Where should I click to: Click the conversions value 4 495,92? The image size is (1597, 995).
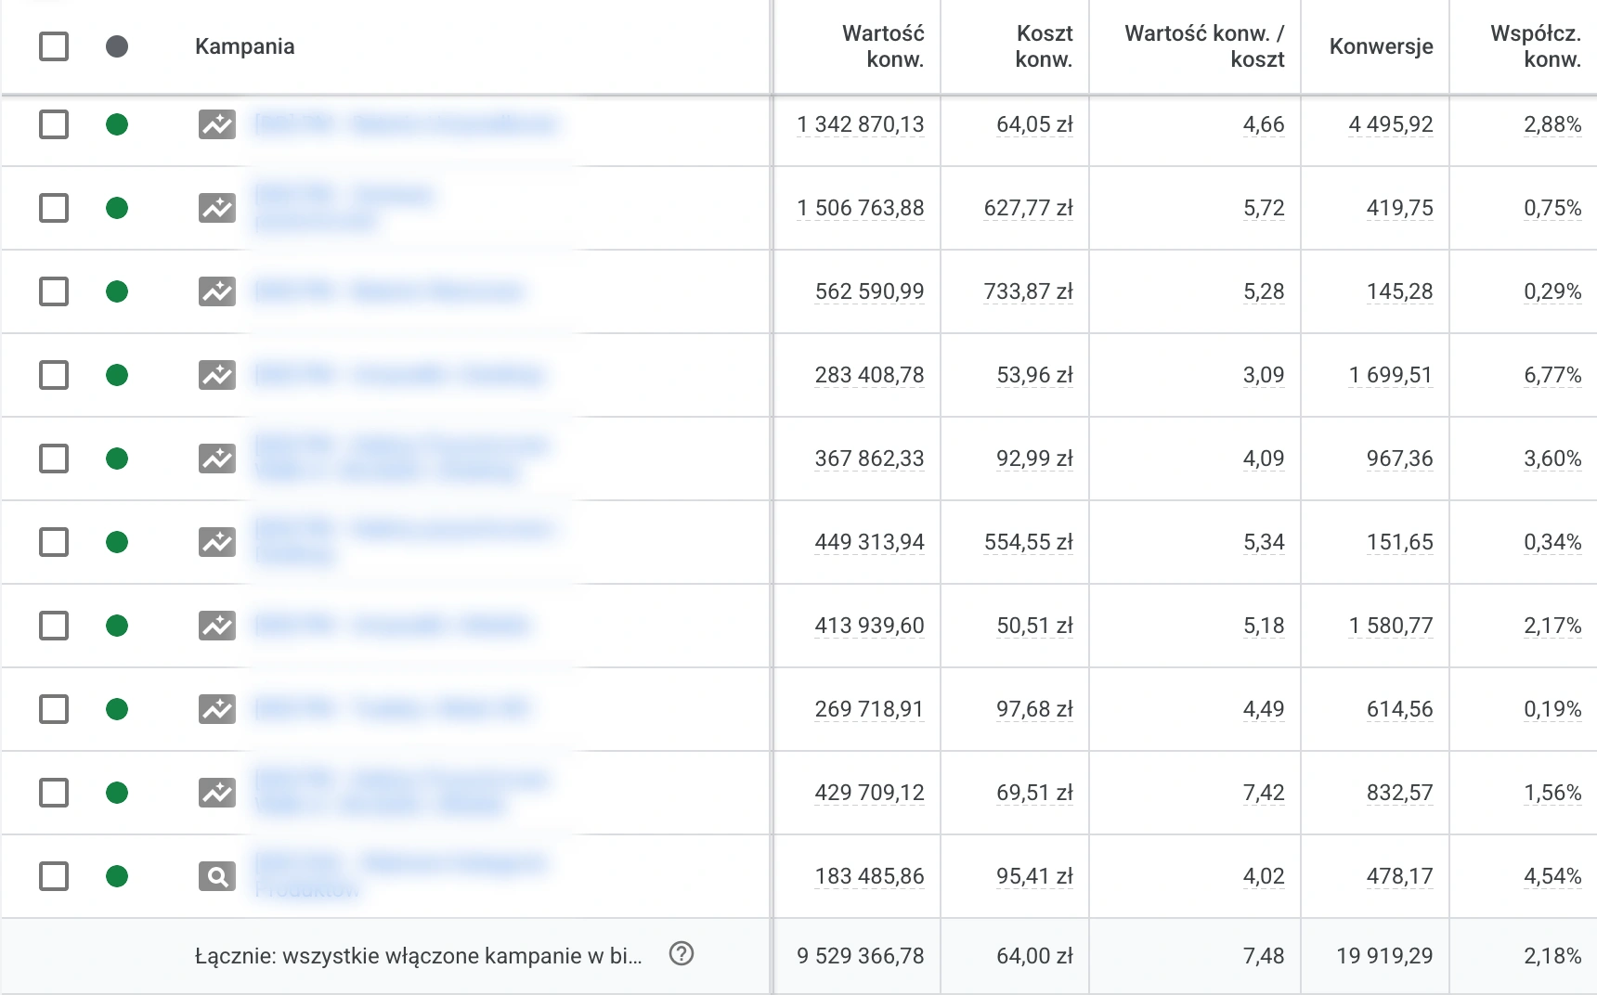click(x=1391, y=124)
